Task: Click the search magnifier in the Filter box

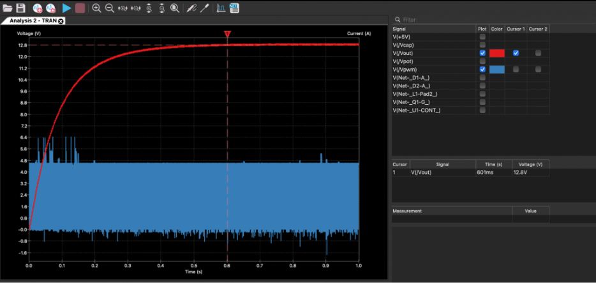Action: click(398, 19)
